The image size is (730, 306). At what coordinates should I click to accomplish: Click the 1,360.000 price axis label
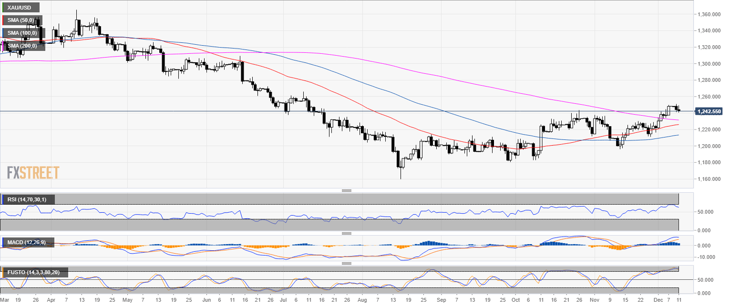pos(708,14)
